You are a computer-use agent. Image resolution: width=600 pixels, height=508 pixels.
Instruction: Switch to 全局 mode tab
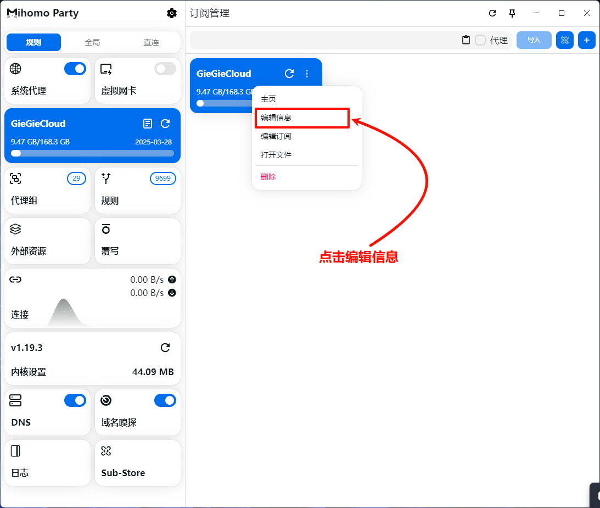click(x=92, y=42)
